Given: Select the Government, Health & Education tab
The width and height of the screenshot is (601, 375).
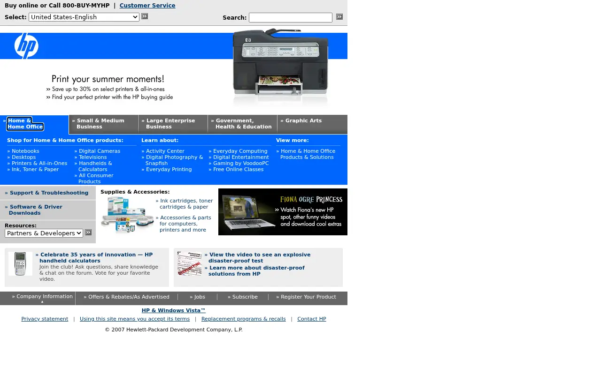Looking at the screenshot, I should (x=242, y=124).
